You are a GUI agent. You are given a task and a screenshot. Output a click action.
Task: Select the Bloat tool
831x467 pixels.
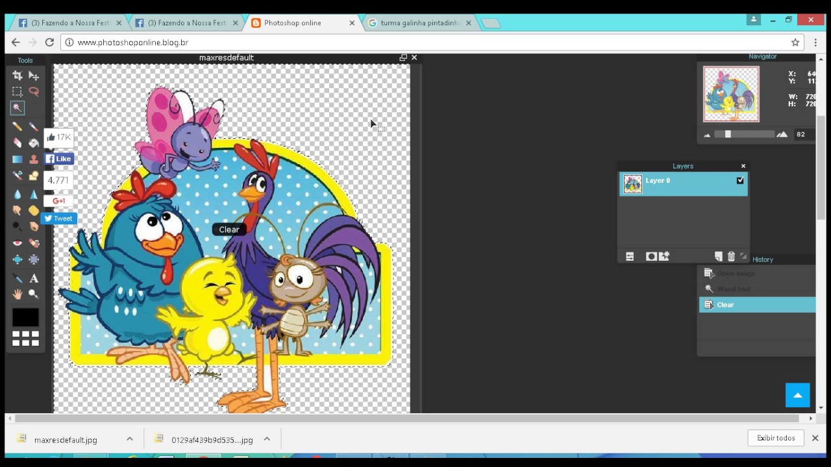click(18, 259)
